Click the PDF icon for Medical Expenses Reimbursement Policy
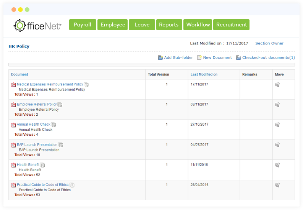This screenshot has height=210, width=303. [x=14, y=84]
